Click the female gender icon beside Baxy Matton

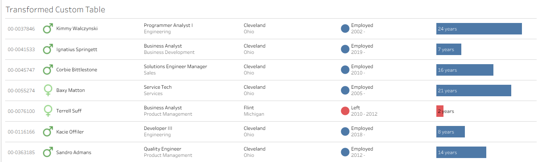coord(48,90)
